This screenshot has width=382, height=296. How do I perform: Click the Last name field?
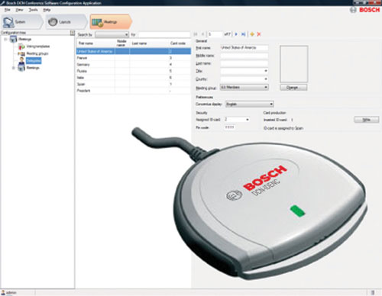click(x=244, y=63)
